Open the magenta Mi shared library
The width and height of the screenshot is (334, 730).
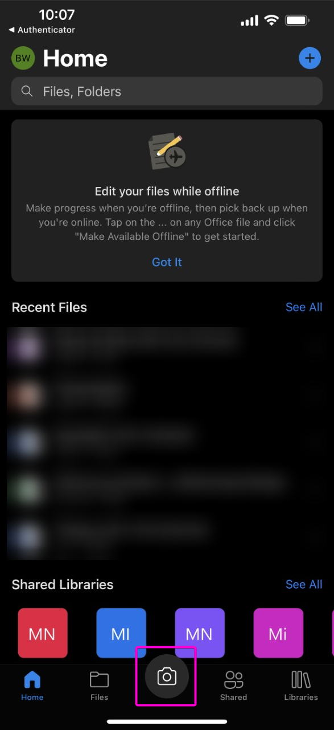[x=278, y=633]
